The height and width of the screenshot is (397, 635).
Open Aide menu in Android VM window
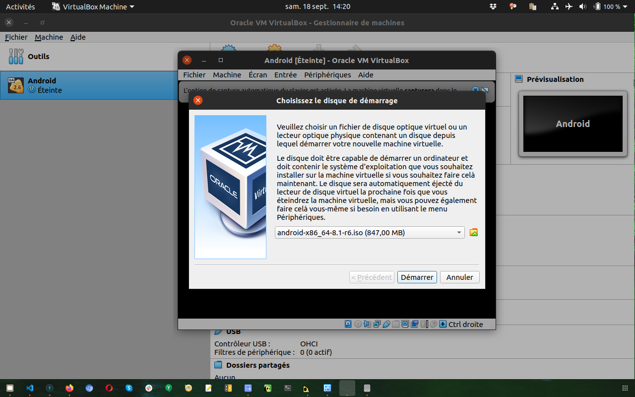pos(366,74)
